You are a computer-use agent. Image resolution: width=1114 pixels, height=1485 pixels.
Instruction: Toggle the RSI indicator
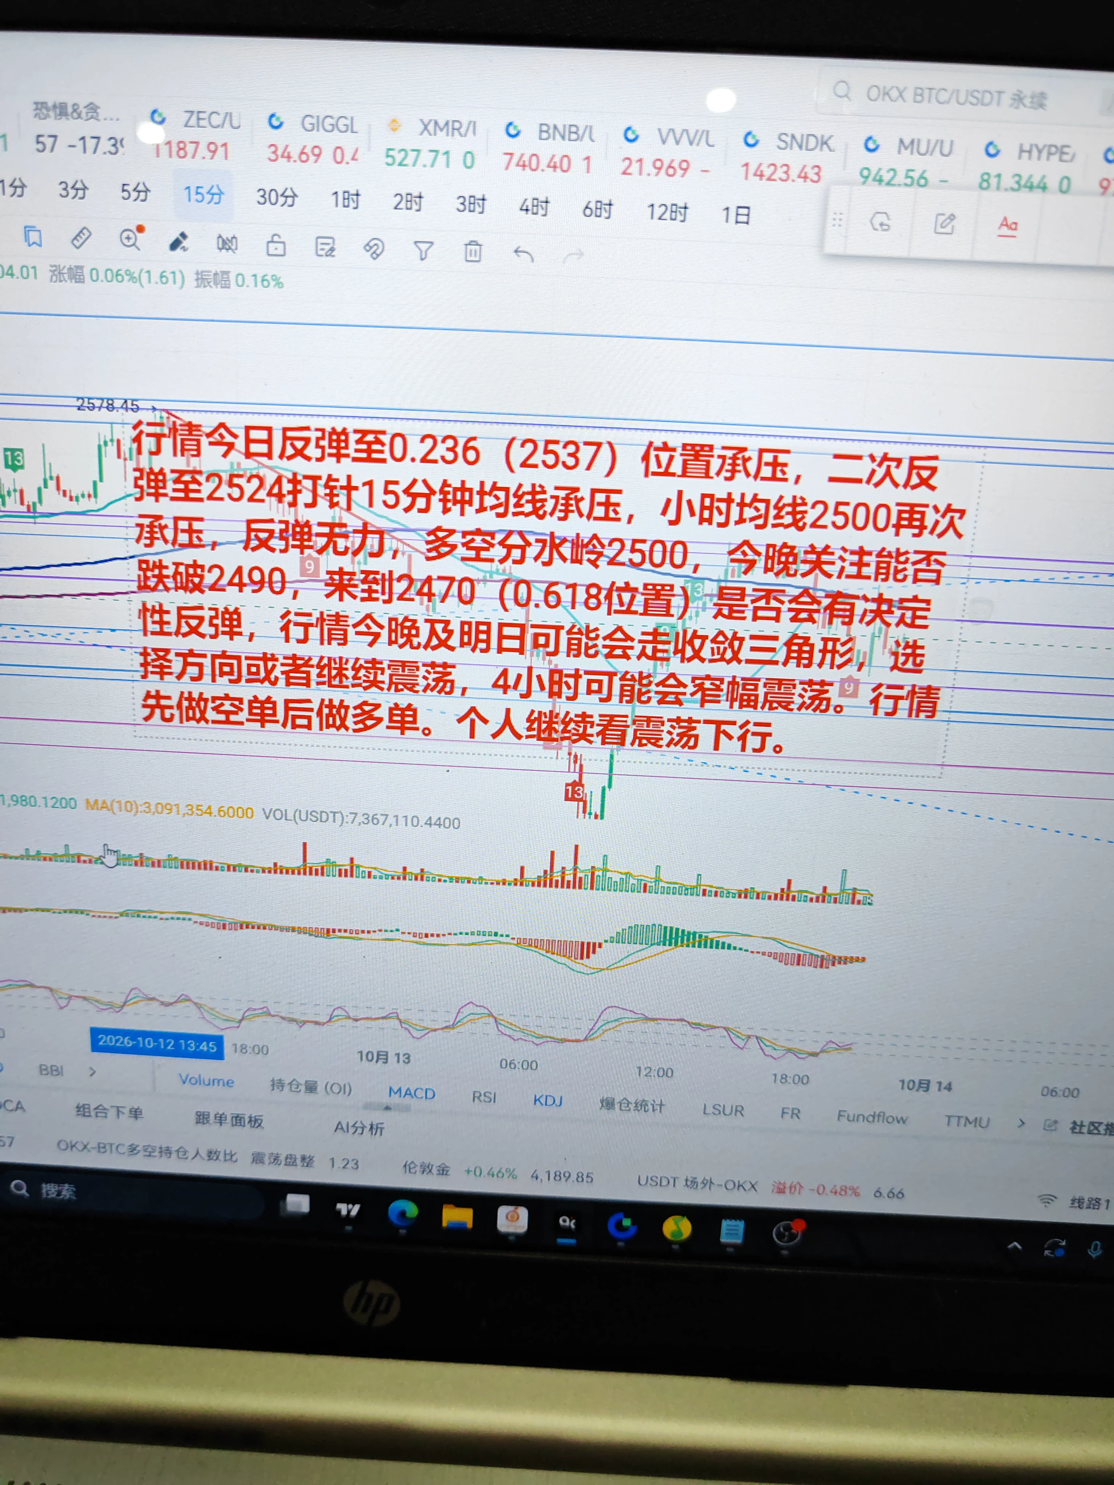point(483,1097)
